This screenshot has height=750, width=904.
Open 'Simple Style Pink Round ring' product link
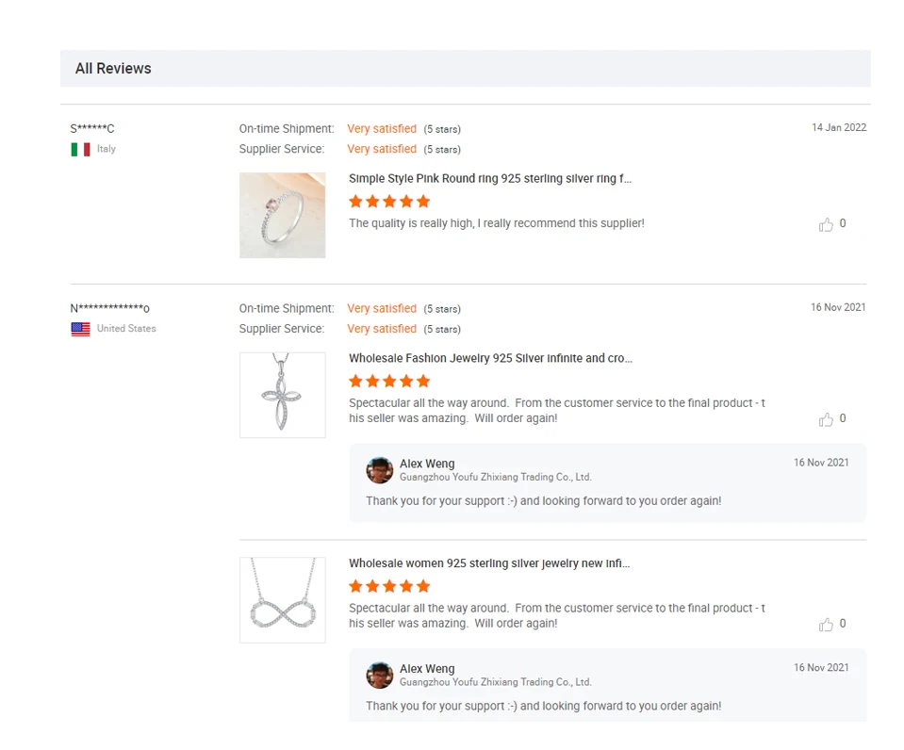490,178
